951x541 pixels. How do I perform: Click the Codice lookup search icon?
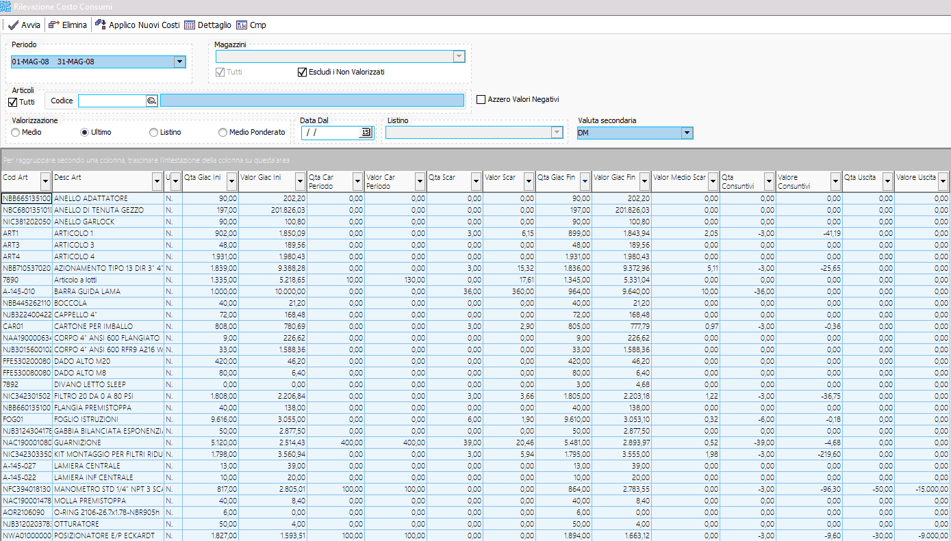pos(151,101)
